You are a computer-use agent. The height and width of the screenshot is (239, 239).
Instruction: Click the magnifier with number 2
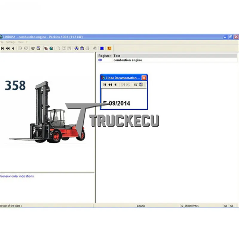(82, 48)
